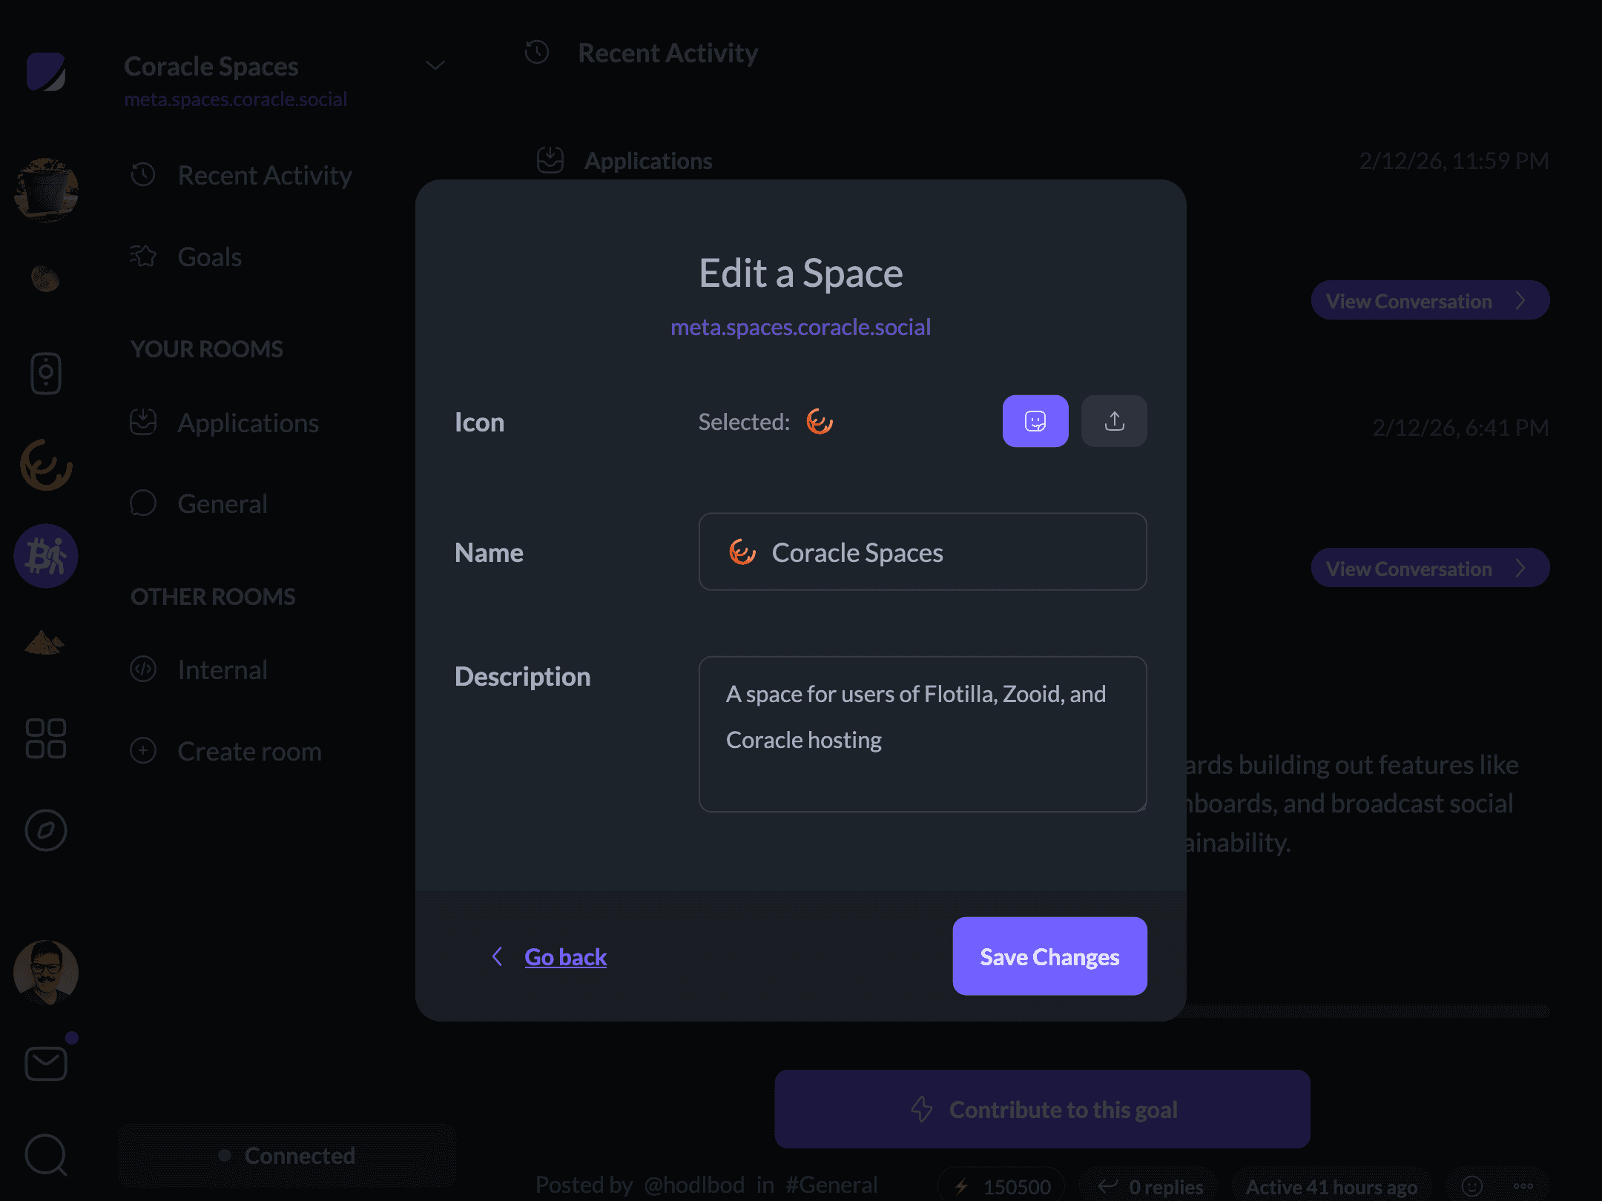Image resolution: width=1602 pixels, height=1201 pixels.
Task: Open the mail inbox icon in sidebar
Action: pyautogui.click(x=46, y=1063)
